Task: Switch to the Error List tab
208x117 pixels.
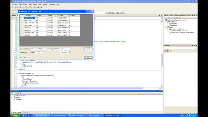Action: [25, 112]
